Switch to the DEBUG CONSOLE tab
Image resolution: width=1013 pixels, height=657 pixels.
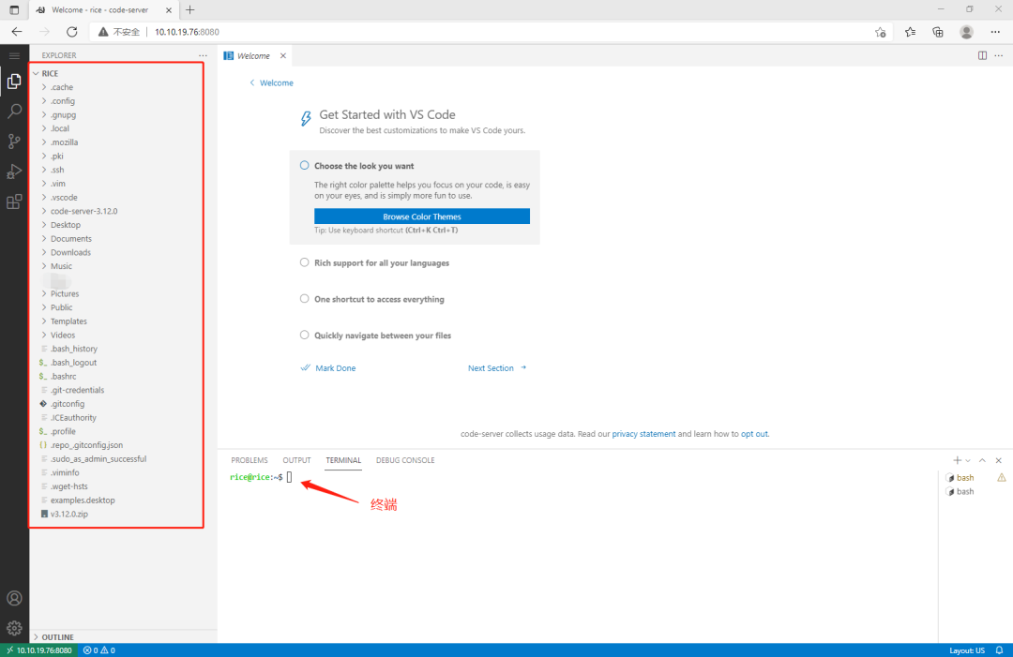(405, 460)
